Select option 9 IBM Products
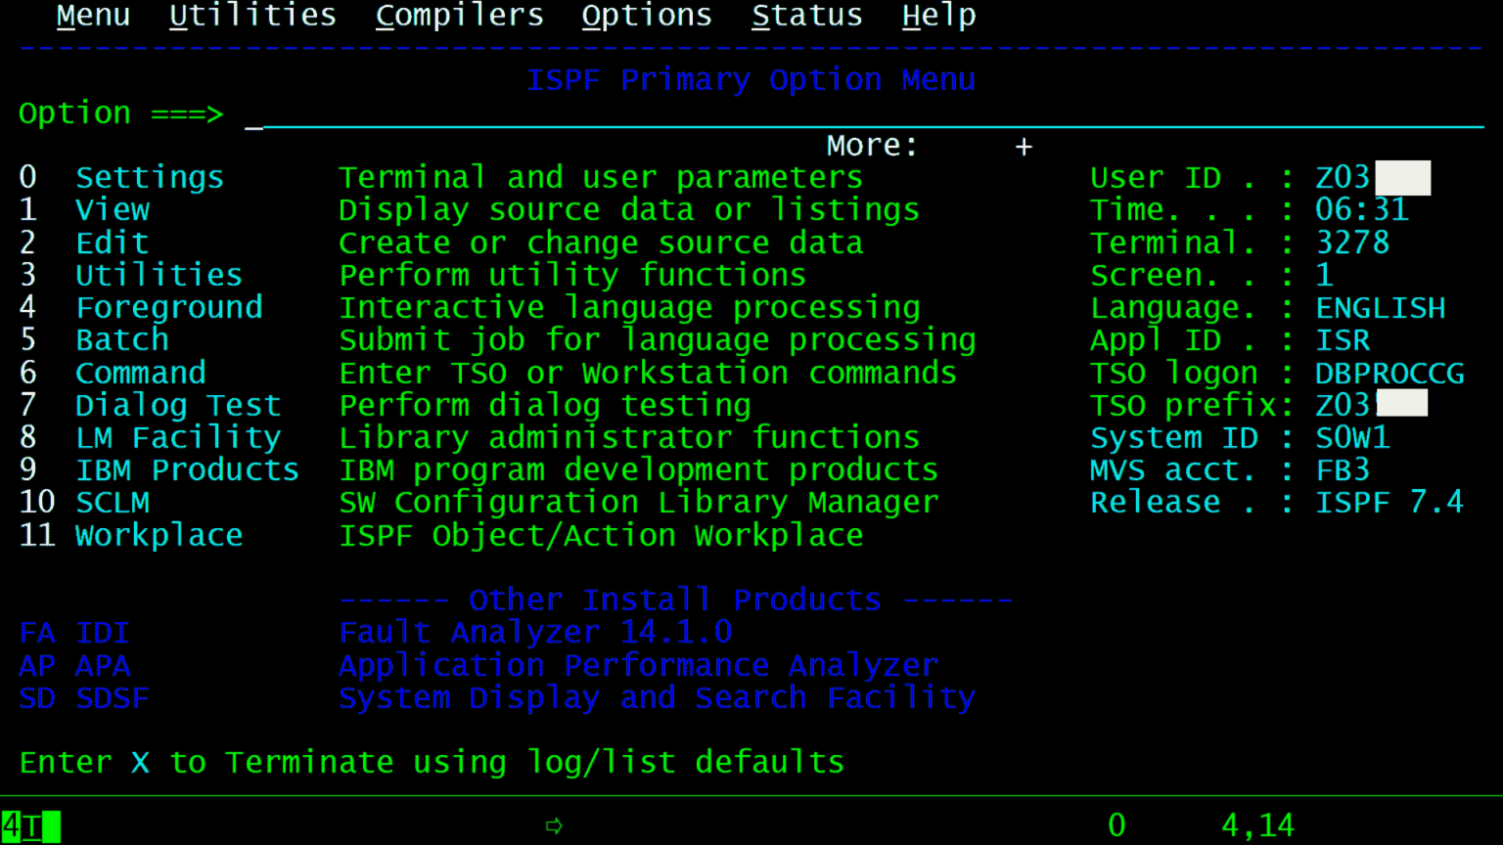 coord(159,469)
